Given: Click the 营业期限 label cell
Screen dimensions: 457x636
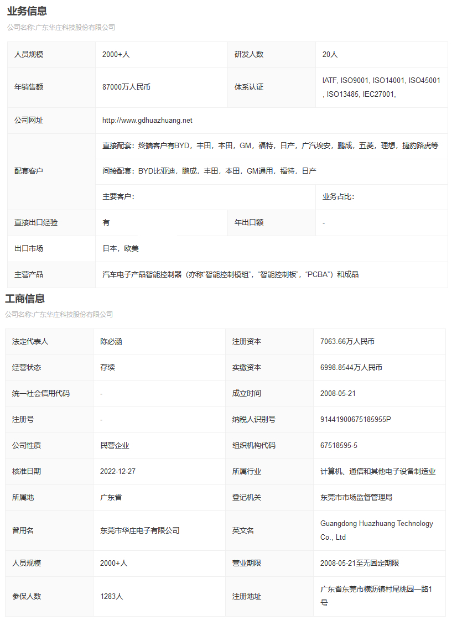Looking at the screenshot, I should [x=269, y=564].
